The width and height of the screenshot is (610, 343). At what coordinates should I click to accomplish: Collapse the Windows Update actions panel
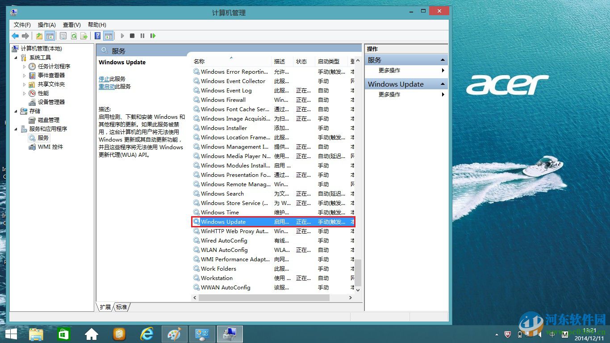click(x=442, y=84)
